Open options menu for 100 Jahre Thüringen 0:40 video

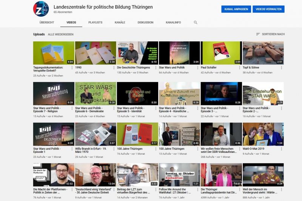pos(197,149)
